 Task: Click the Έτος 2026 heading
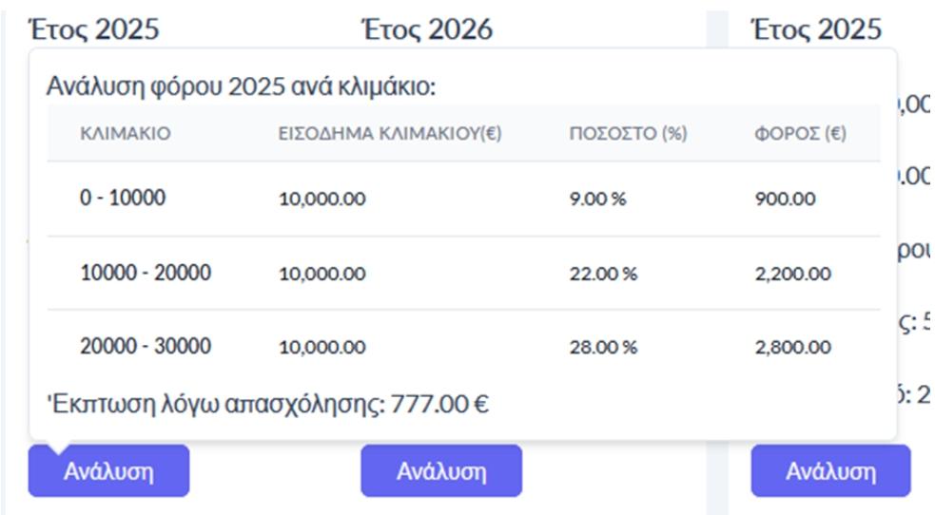click(426, 30)
